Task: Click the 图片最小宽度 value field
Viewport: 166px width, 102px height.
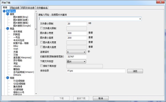Action: pos(77,33)
